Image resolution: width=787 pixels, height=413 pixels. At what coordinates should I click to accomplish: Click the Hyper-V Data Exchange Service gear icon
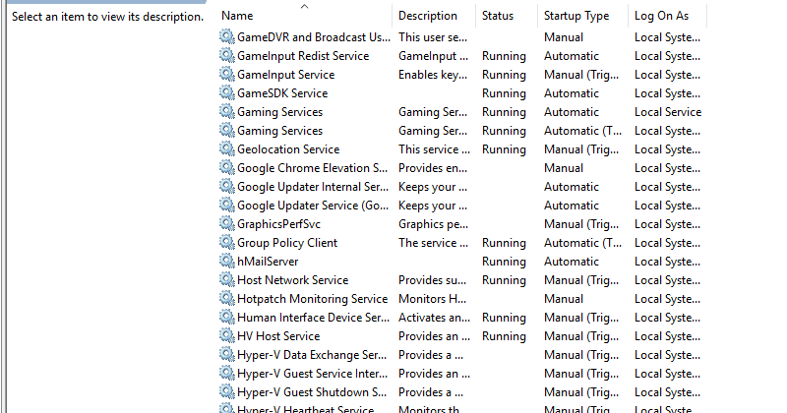pos(227,354)
